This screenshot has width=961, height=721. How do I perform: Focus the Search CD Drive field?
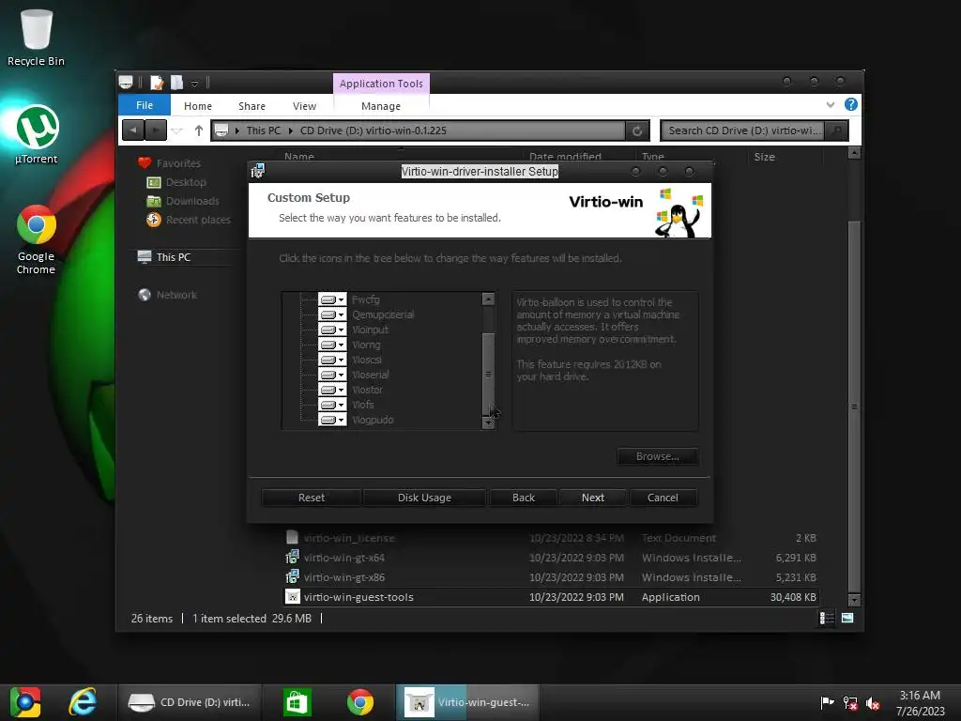(x=743, y=130)
